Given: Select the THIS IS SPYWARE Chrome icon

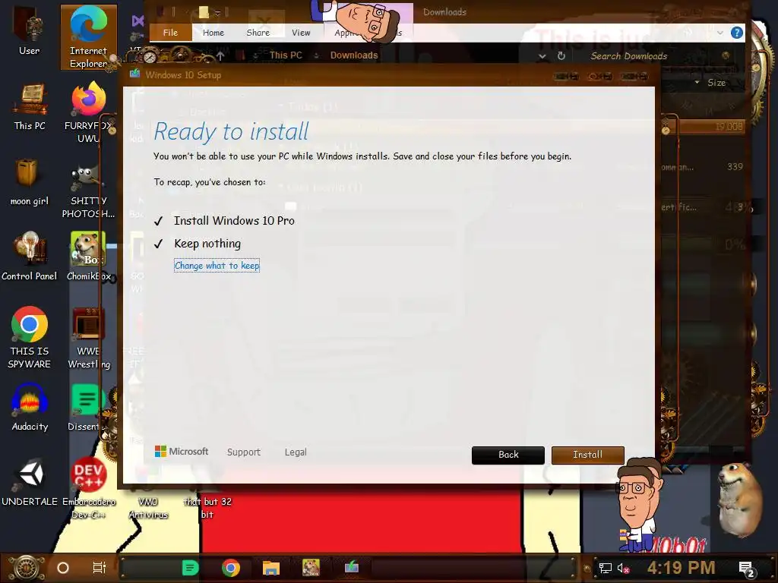Looking at the screenshot, I should click(x=30, y=338).
